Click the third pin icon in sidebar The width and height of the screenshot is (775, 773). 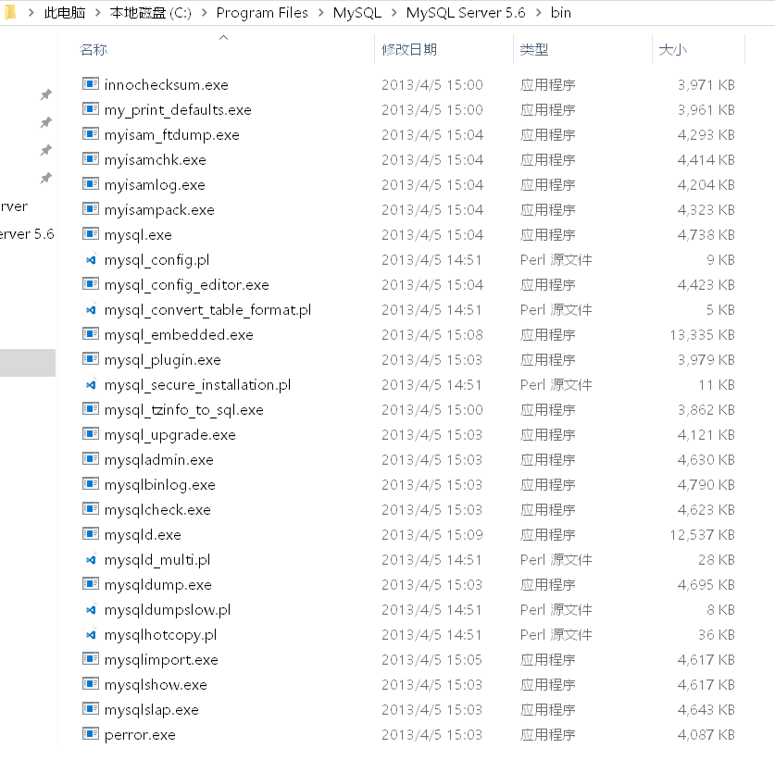pos(46,149)
